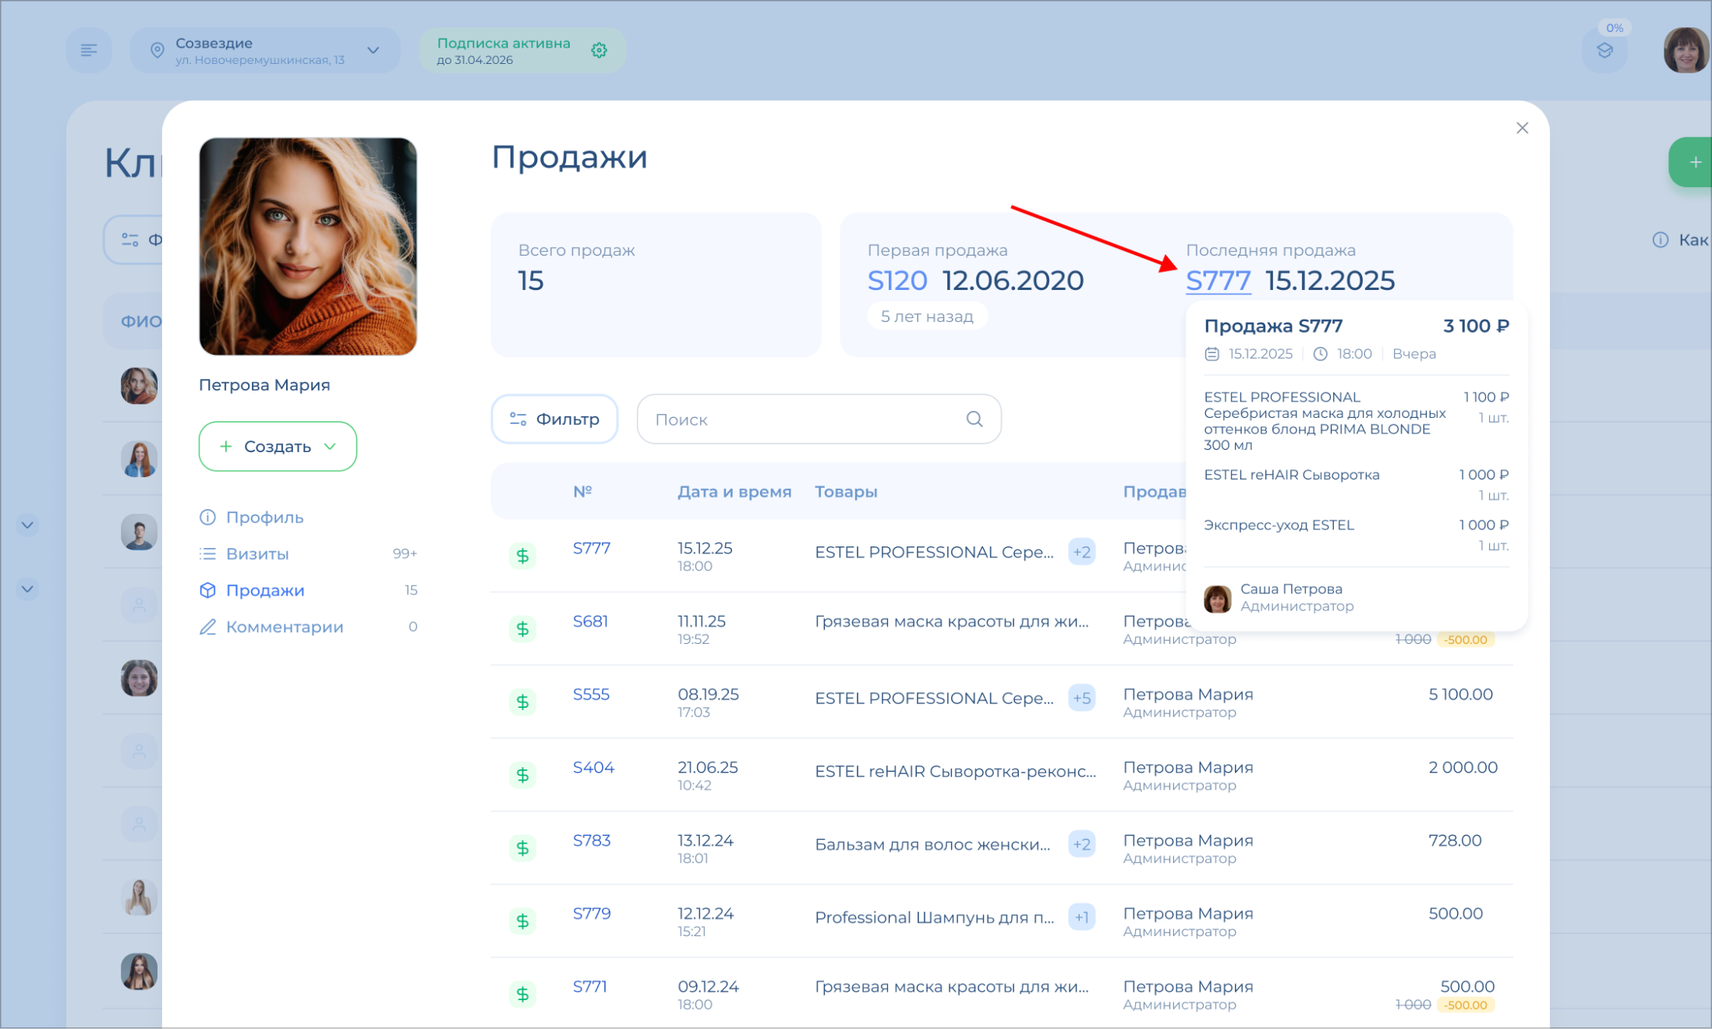Image resolution: width=1712 pixels, height=1029 pixels.
Task: Close the client sales modal
Action: click(1522, 128)
